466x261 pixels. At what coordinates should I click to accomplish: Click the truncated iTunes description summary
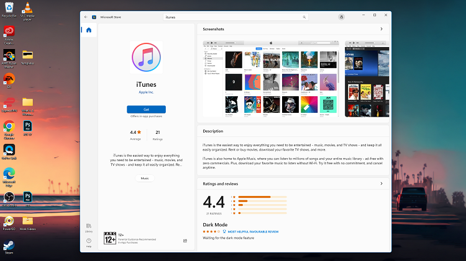tap(146, 160)
